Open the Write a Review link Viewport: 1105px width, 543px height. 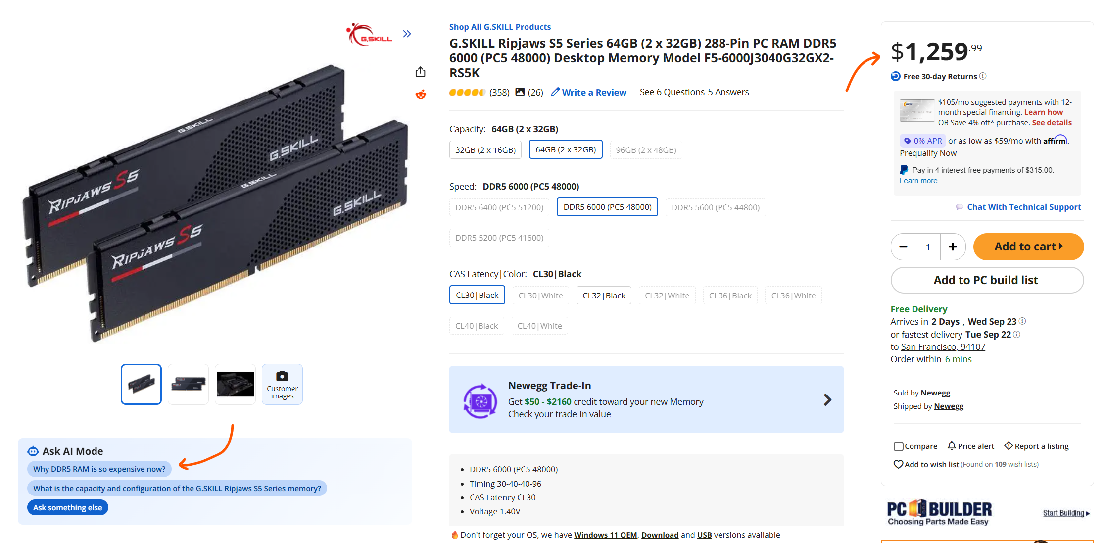(x=589, y=92)
